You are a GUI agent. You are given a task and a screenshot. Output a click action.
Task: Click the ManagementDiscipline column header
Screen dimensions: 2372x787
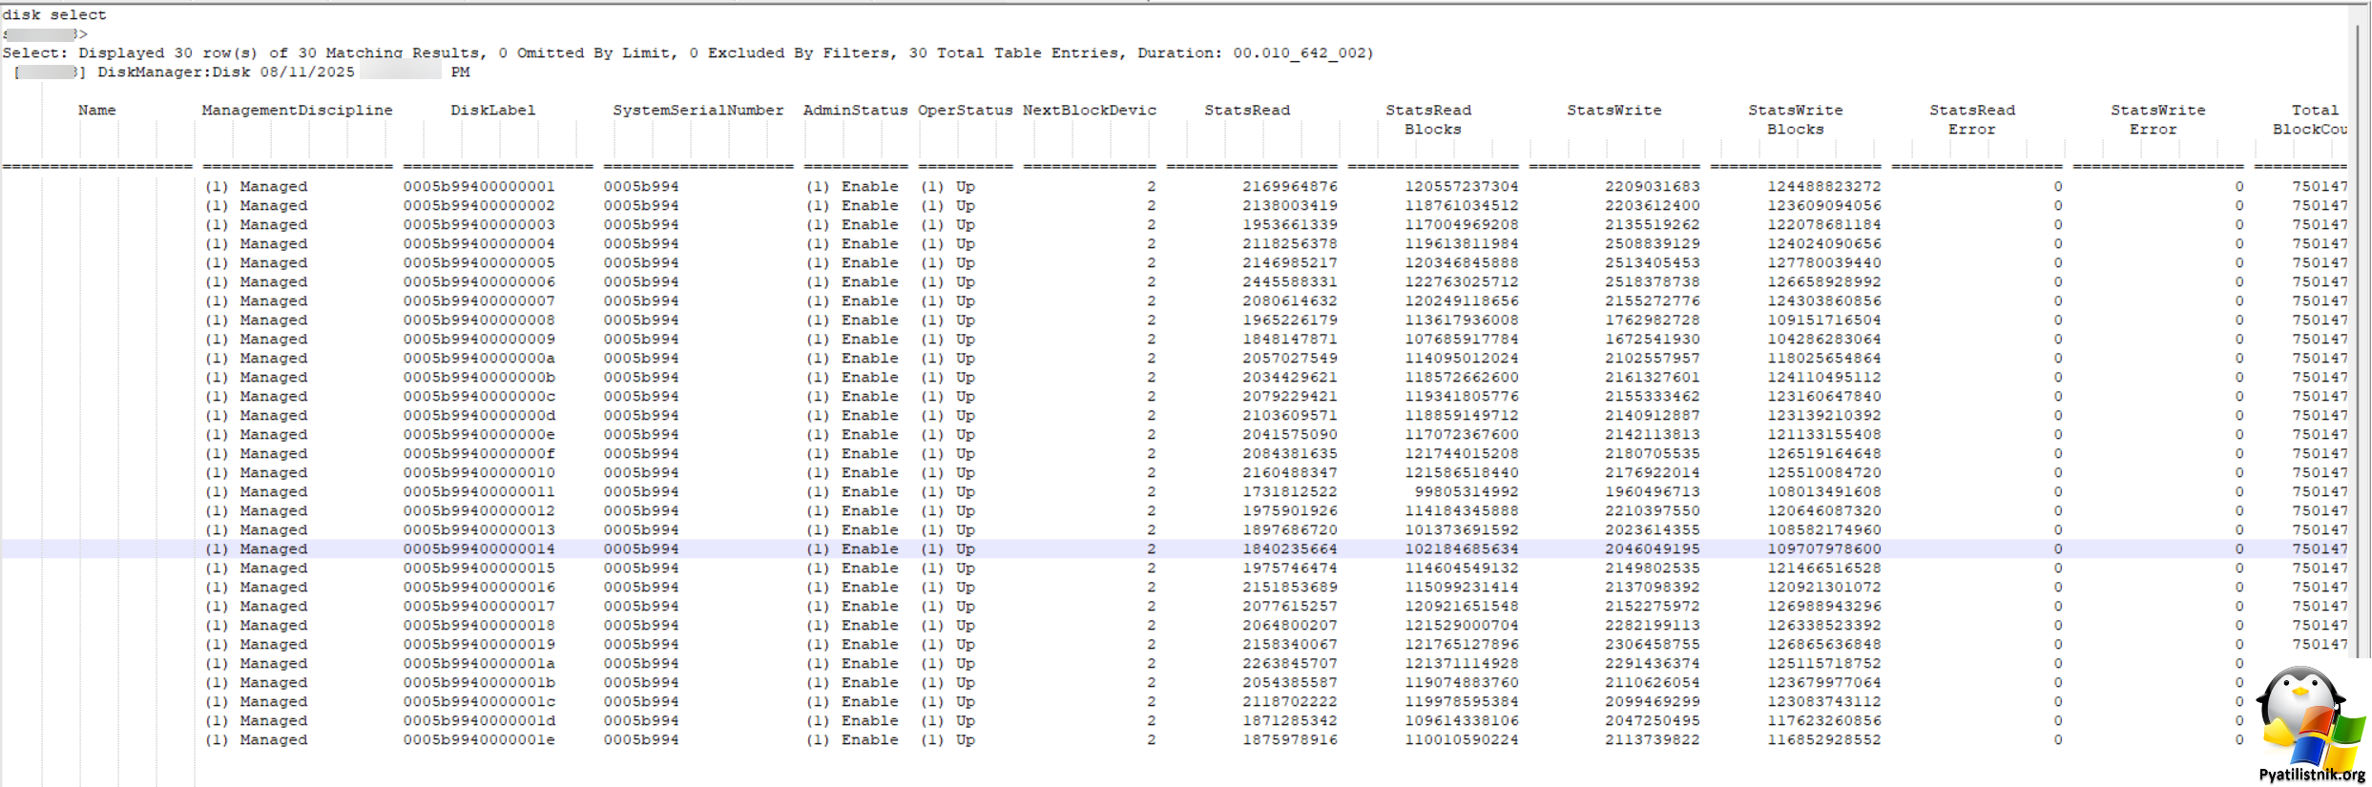point(297,111)
